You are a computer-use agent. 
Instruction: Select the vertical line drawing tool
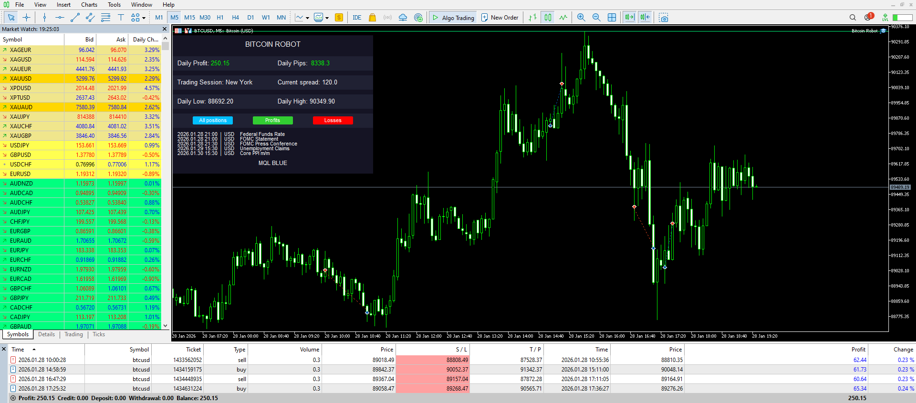44,18
